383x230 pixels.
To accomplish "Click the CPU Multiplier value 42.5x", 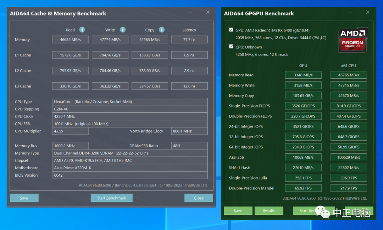I will pos(70,131).
